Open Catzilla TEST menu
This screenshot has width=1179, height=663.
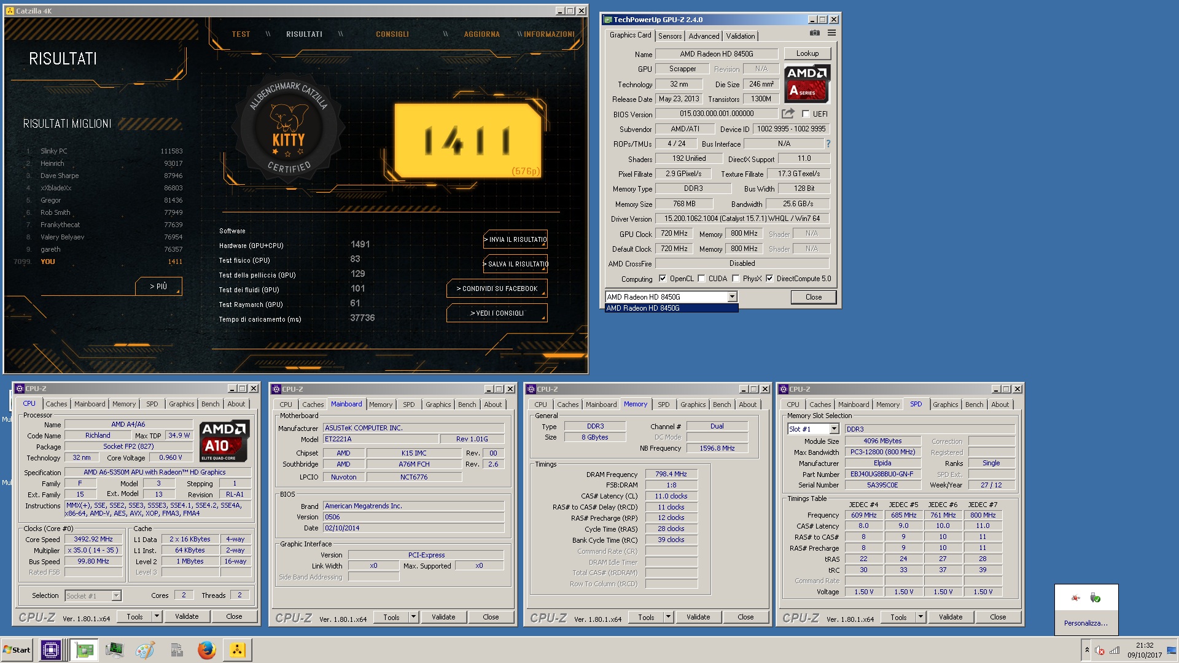pyautogui.click(x=241, y=34)
